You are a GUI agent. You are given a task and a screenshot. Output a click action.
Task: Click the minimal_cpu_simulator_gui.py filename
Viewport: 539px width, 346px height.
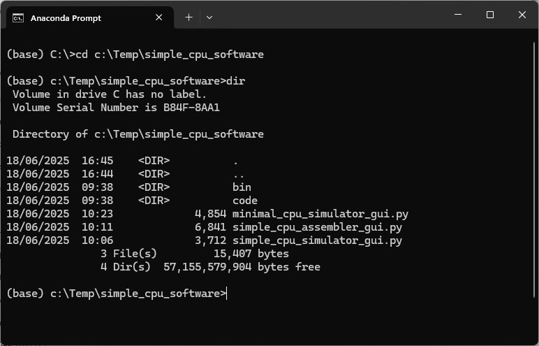click(x=320, y=214)
